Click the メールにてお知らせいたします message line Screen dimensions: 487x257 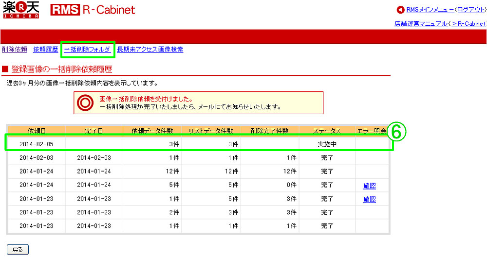point(190,107)
